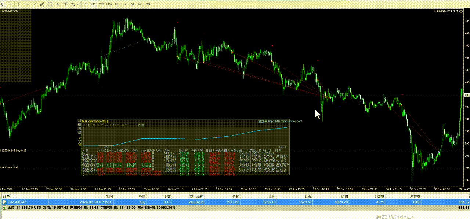The image size is (470, 219).
Task: Select the equidistant channel tool
Action: tap(42, 4)
